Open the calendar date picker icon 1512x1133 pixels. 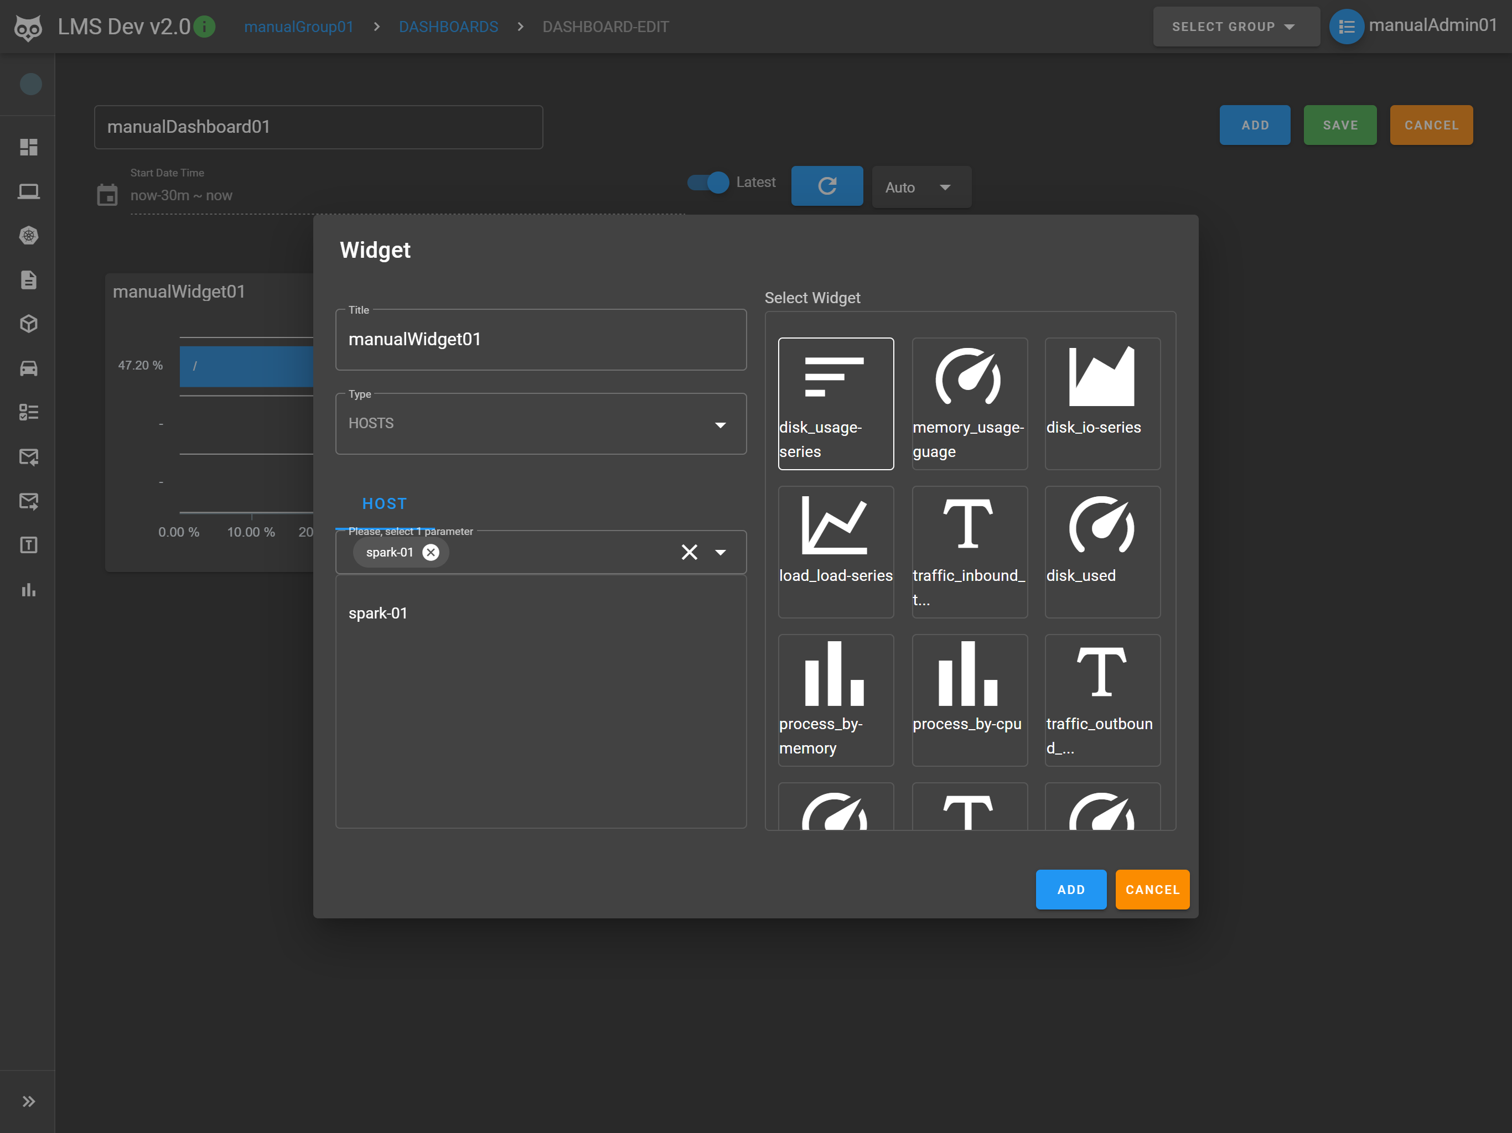click(107, 195)
